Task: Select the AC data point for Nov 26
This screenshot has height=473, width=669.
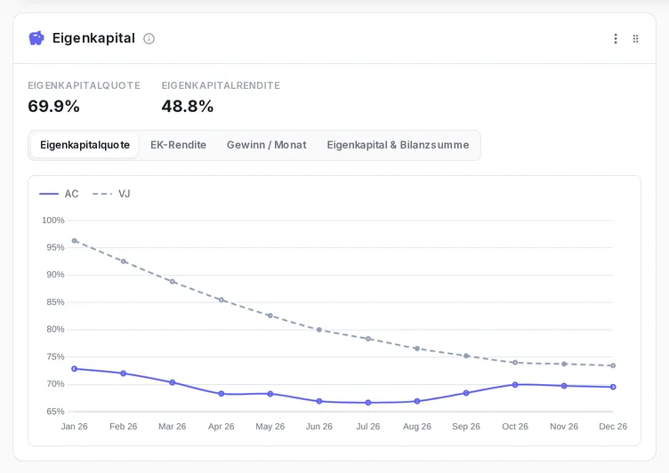Action: [x=564, y=386]
